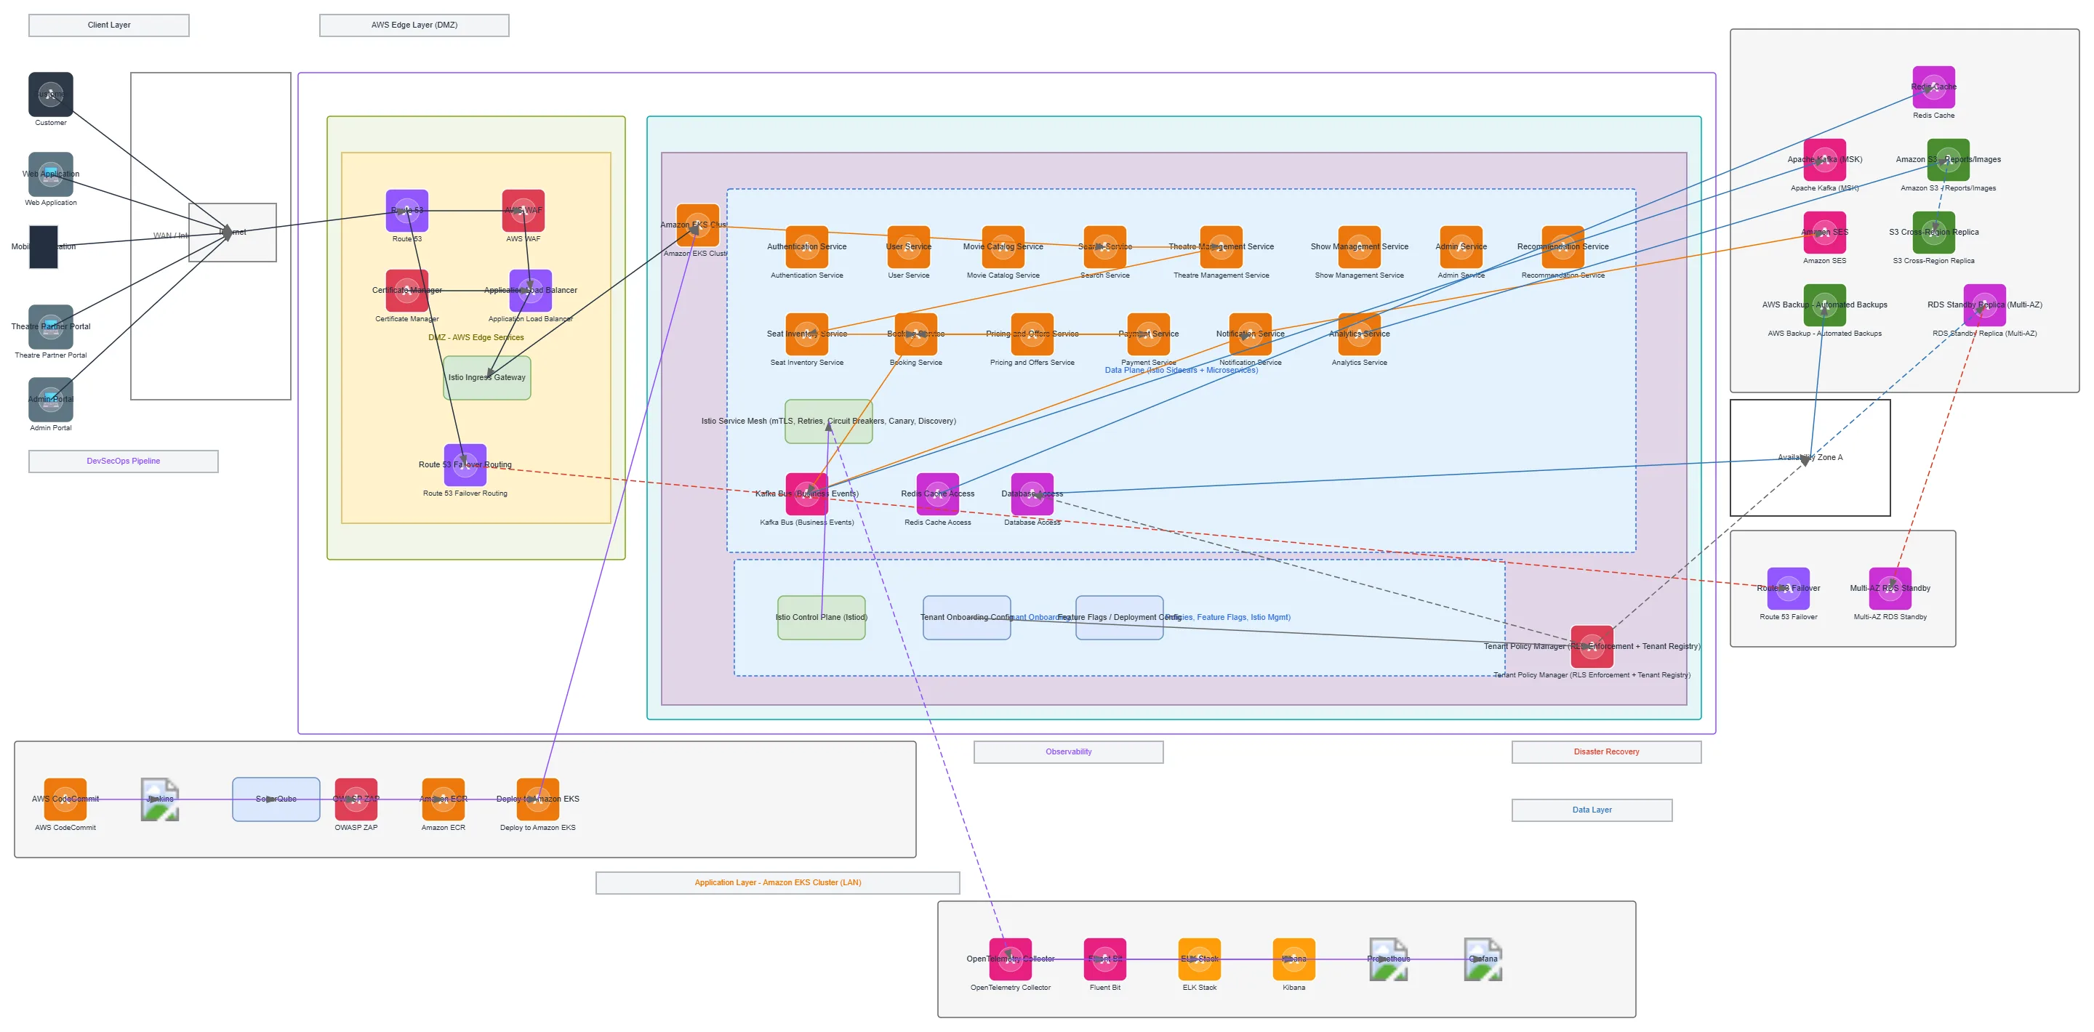The image size is (2094, 1032).
Task: Select the Observability label
Action: point(1068,751)
